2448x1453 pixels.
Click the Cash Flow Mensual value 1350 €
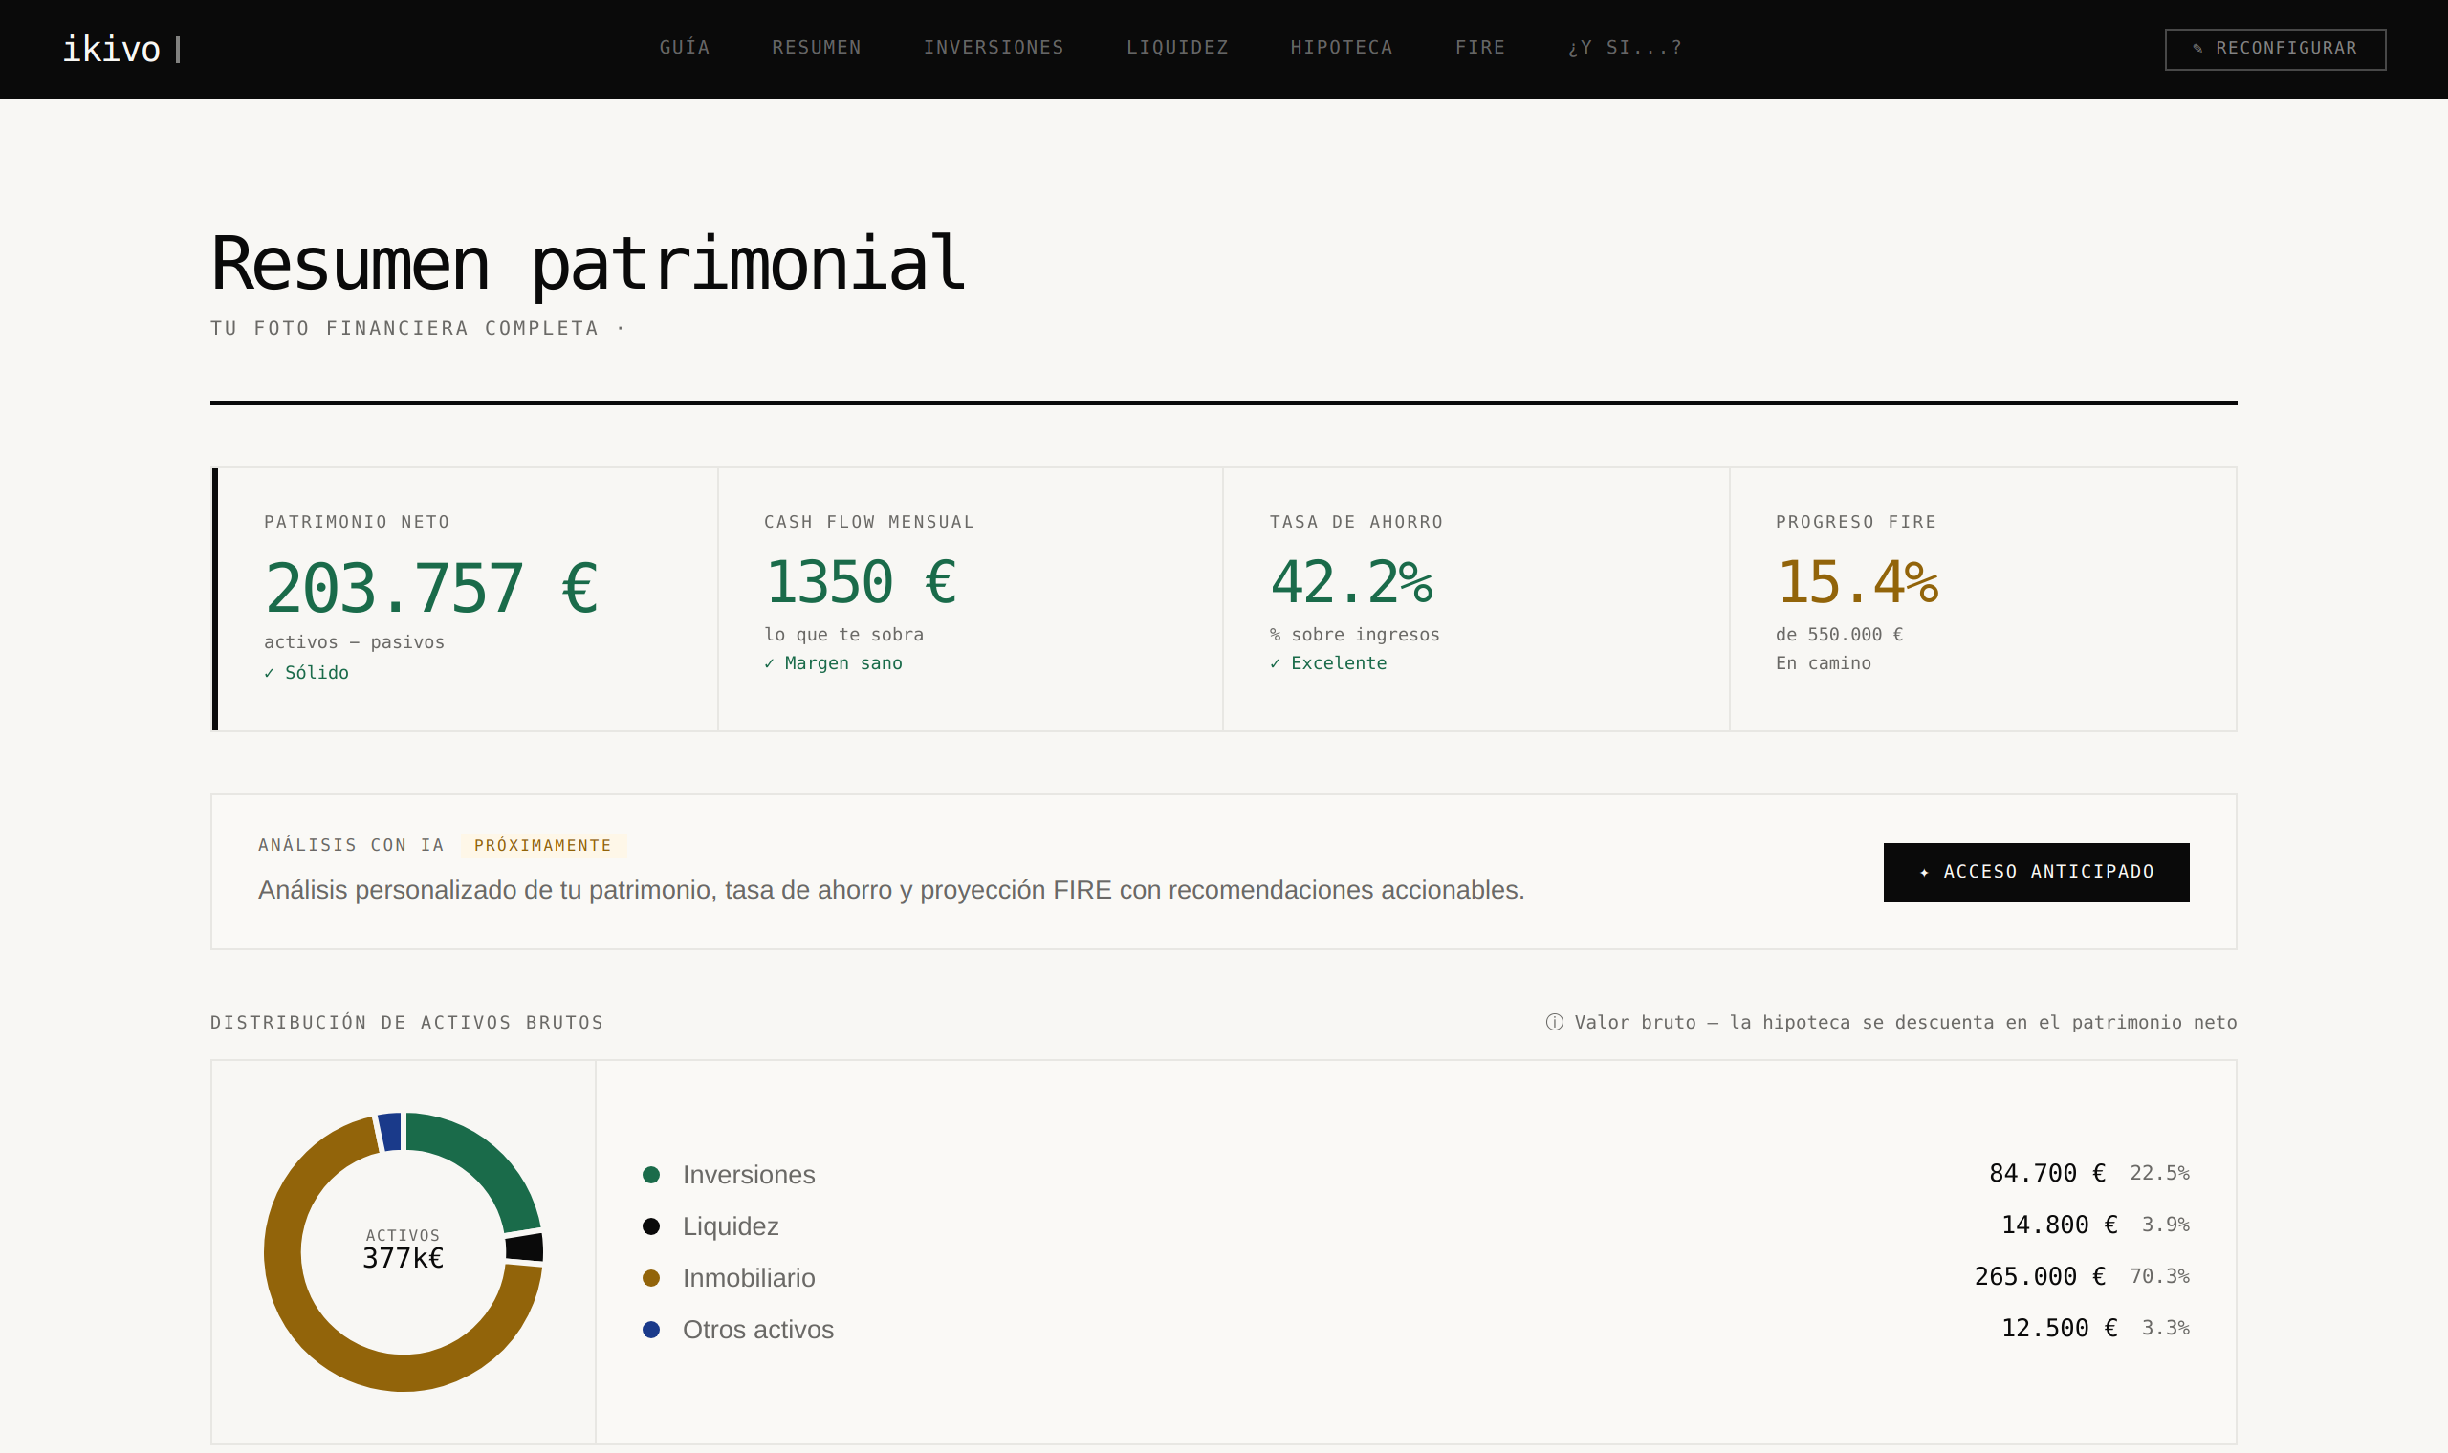(860, 581)
